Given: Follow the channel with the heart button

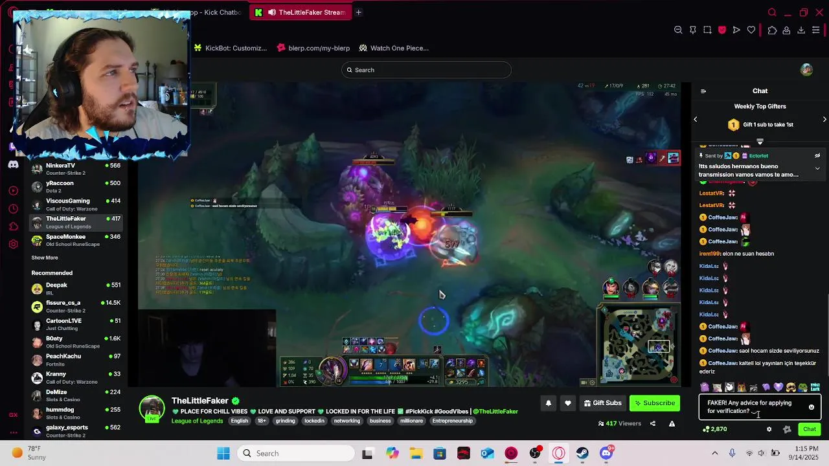Looking at the screenshot, I should (568, 403).
